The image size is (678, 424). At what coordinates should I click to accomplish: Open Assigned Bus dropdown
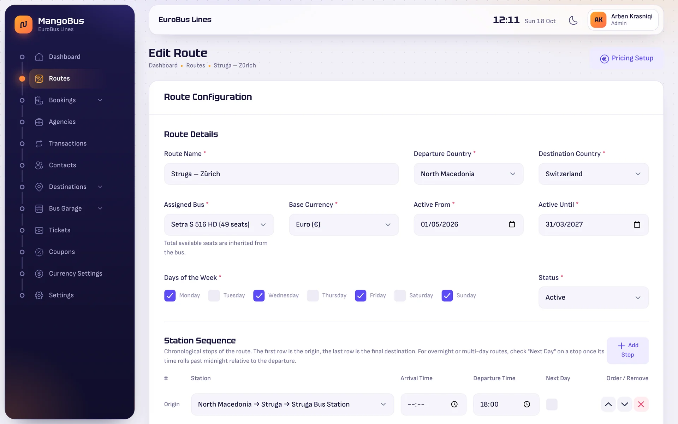[x=219, y=224]
